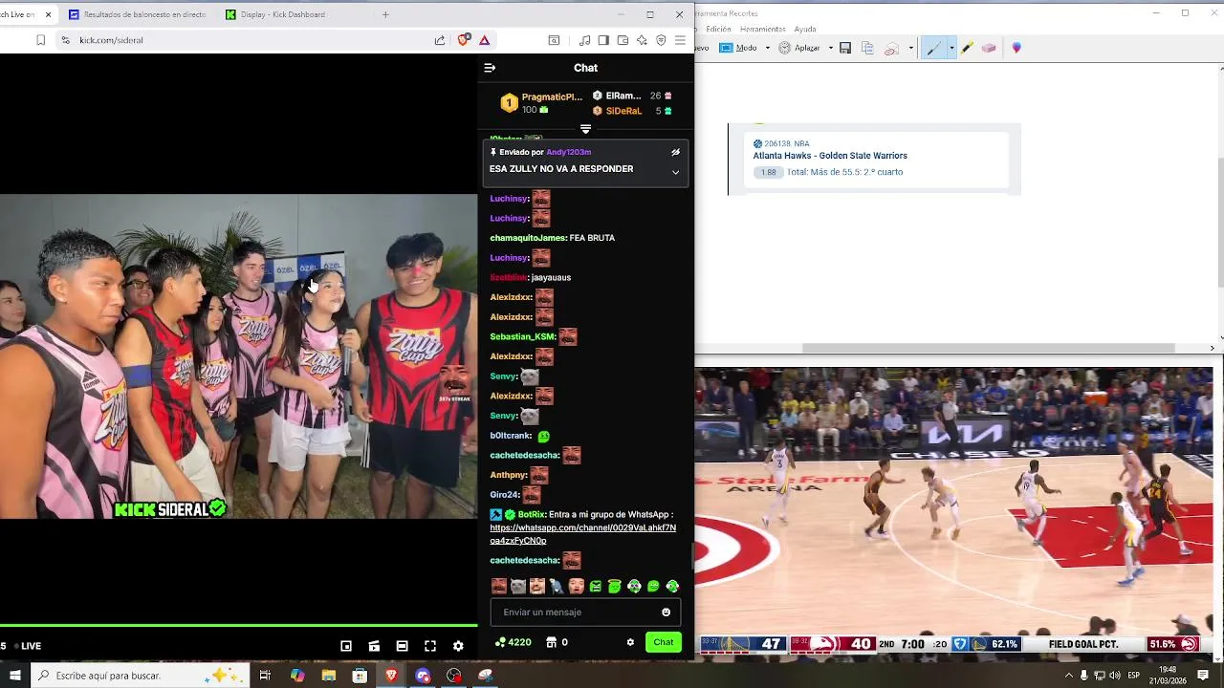Image resolution: width=1224 pixels, height=688 pixels.
Task: Open Brave Shields lion icon
Action: (x=464, y=40)
